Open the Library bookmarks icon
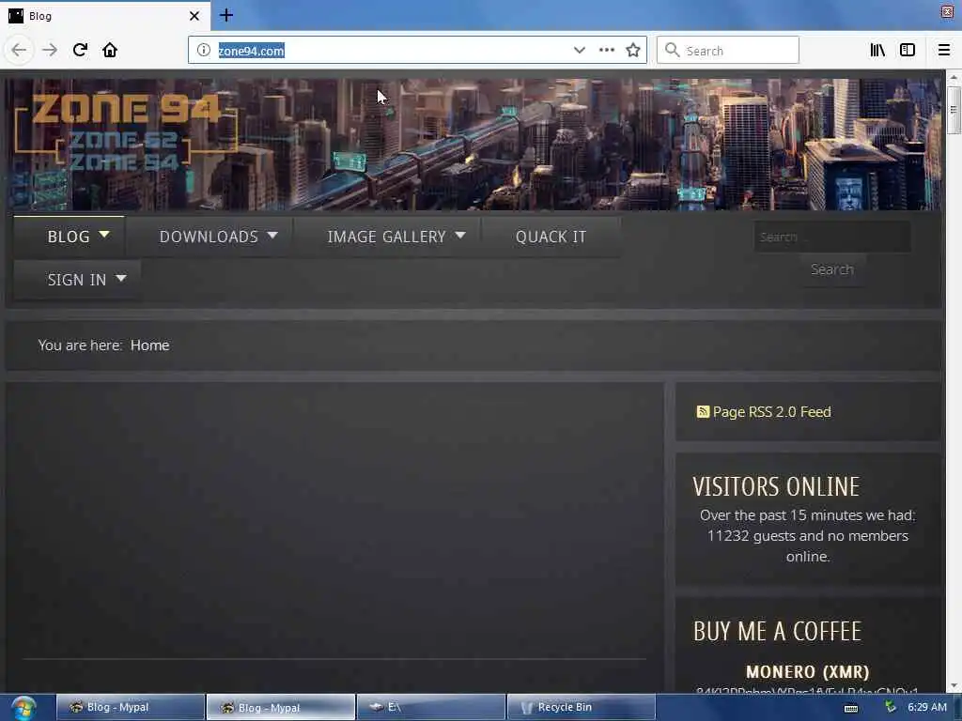962x721 pixels. (877, 51)
